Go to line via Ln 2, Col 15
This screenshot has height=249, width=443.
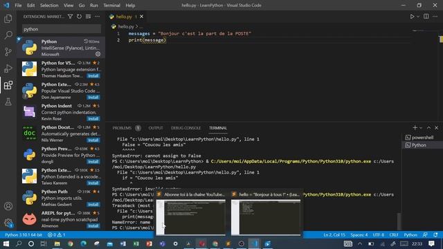point(334,235)
